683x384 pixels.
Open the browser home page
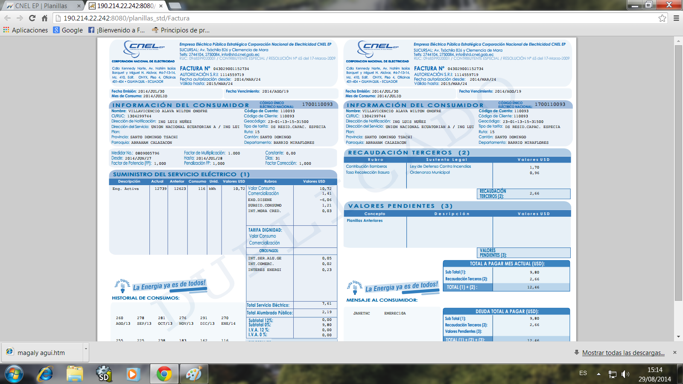click(x=44, y=18)
